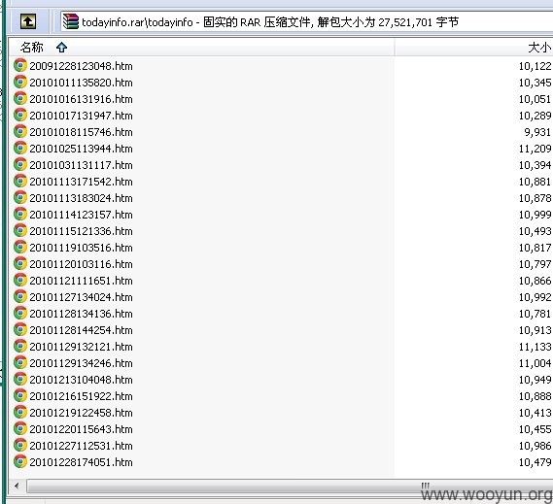Screen dimensions: 553x504
Task: Click size value 10,888
Action: click(x=535, y=396)
